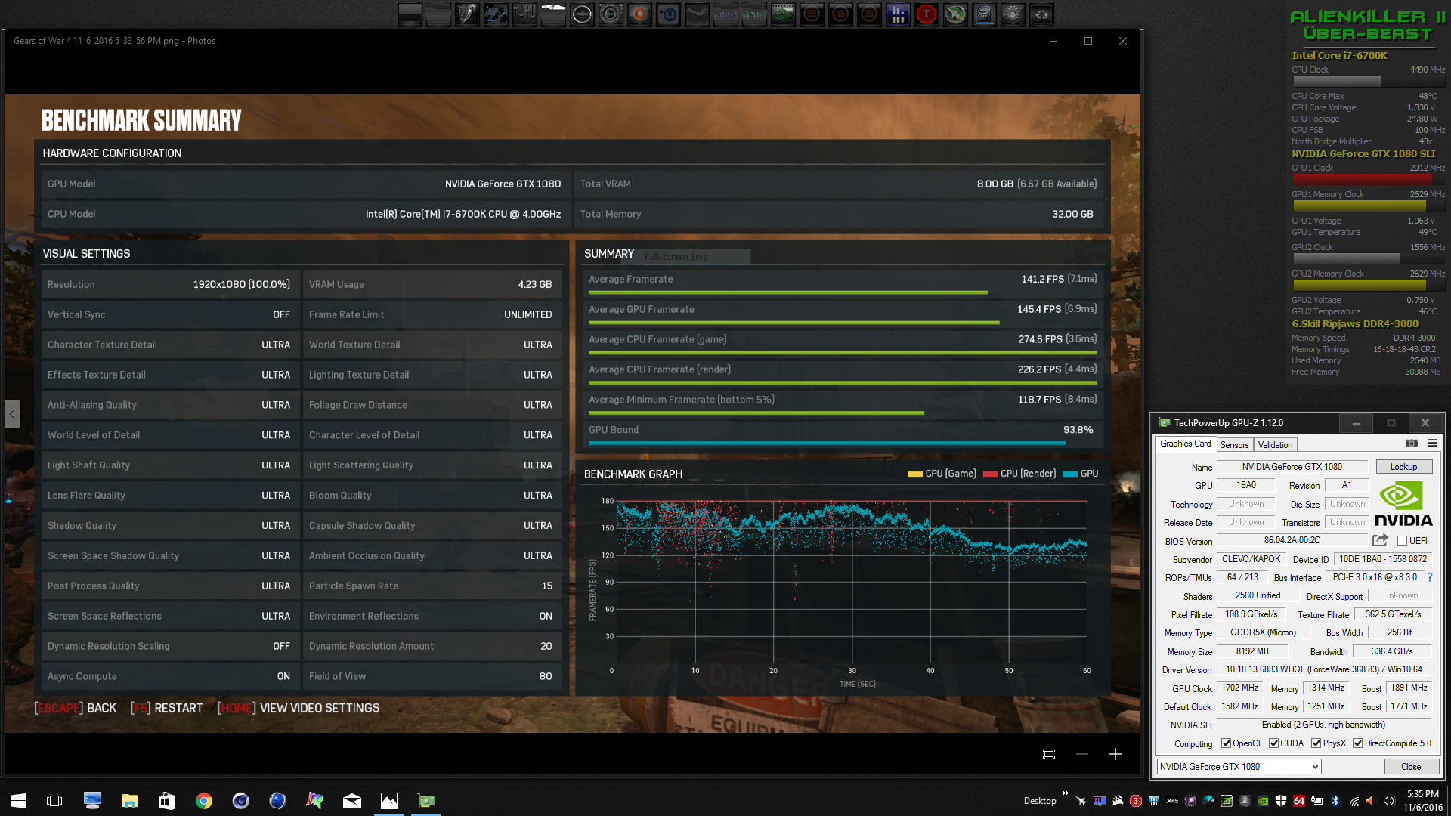Click the BIOS Version field in GPU-Z
This screenshot has width=1451, height=816.
pyautogui.click(x=1292, y=540)
